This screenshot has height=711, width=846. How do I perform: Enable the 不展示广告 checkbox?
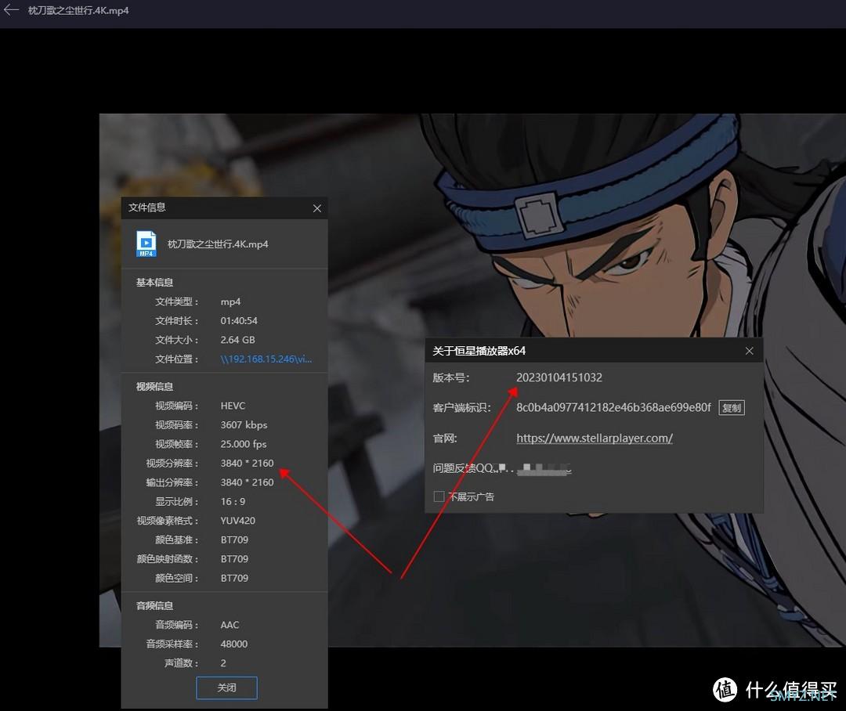(439, 496)
